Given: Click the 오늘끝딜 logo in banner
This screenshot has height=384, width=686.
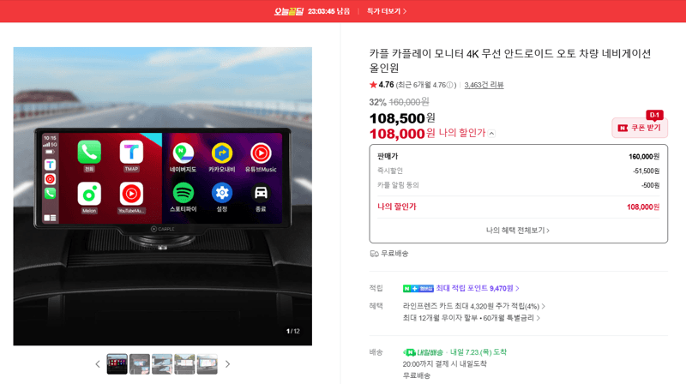Looking at the screenshot, I should tap(288, 11).
